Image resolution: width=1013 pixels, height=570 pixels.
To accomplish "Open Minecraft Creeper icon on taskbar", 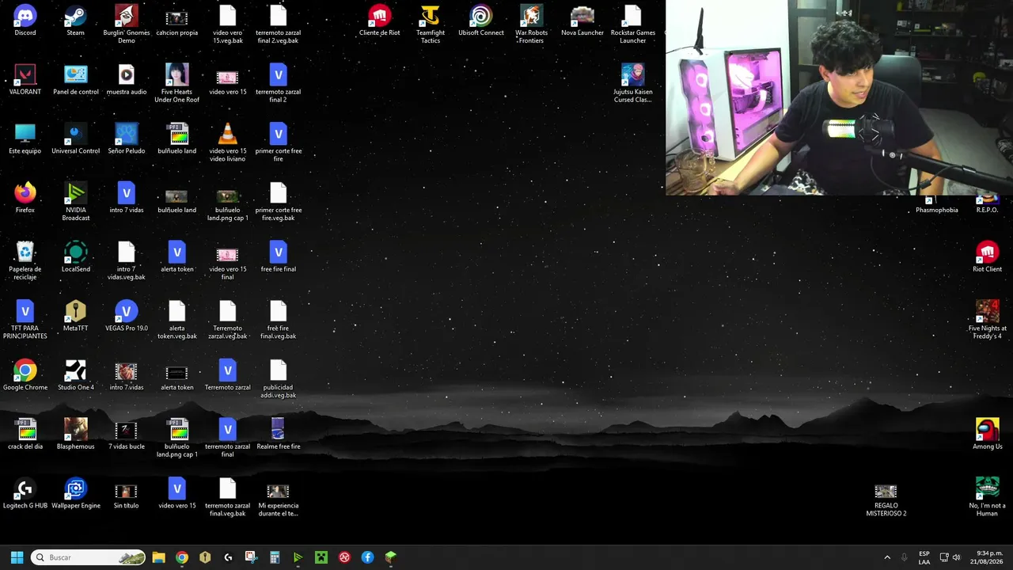I will (x=321, y=557).
